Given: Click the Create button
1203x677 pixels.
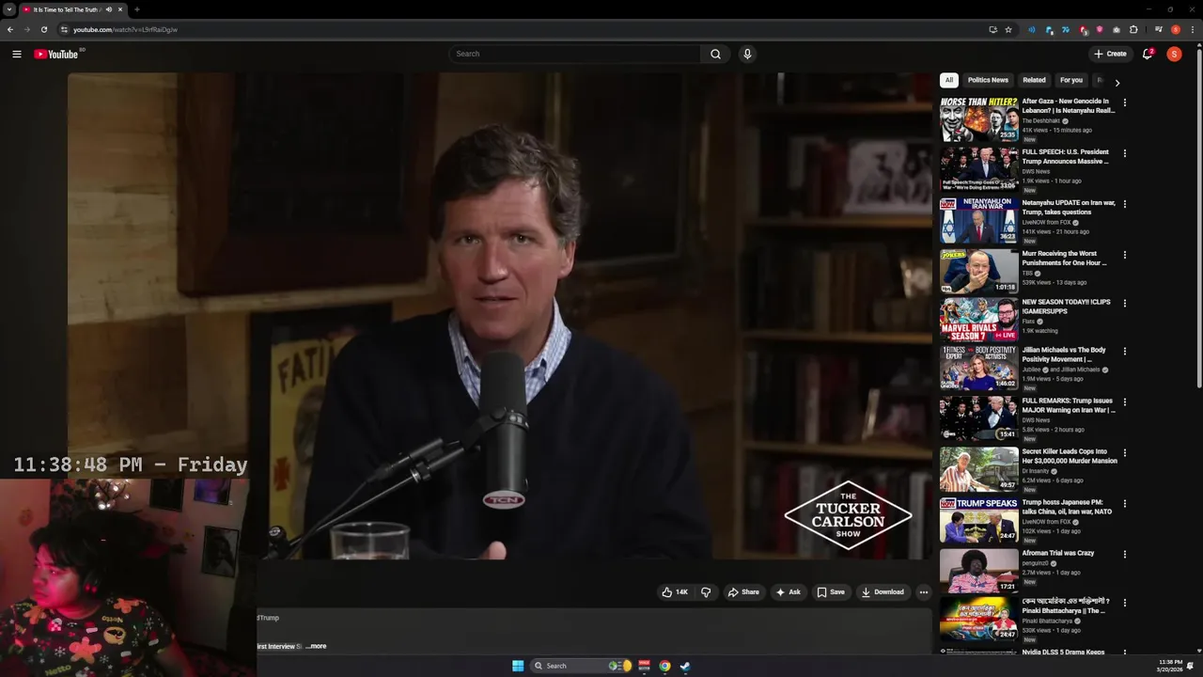Looking at the screenshot, I should 1110,54.
